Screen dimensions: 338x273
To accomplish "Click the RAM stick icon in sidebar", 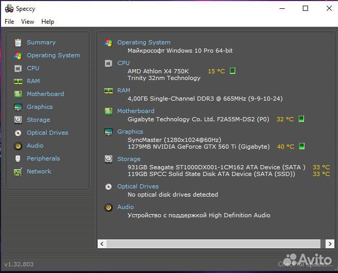I will point(18,82).
